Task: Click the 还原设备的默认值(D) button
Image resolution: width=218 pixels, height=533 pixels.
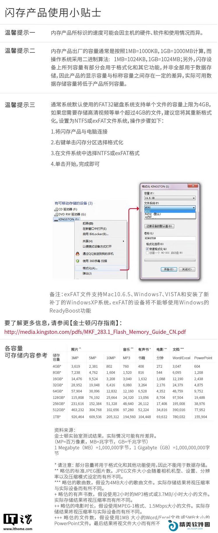Action: (159, 226)
